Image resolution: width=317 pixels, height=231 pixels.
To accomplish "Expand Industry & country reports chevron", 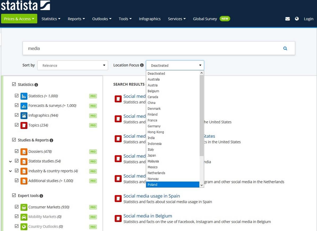I will coord(10,171).
